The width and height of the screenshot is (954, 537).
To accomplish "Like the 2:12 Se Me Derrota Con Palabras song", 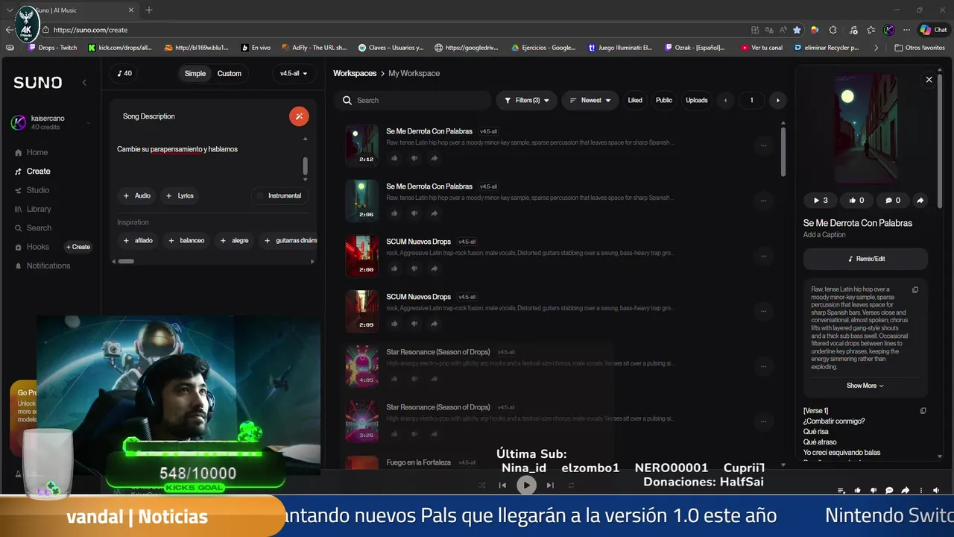I will coord(394,158).
